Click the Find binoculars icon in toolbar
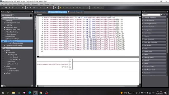Image resolution: width=169 pixels, height=95 pixels. point(47,8)
